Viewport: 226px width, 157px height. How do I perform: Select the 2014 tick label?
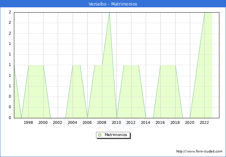pyautogui.click(x=145, y=122)
